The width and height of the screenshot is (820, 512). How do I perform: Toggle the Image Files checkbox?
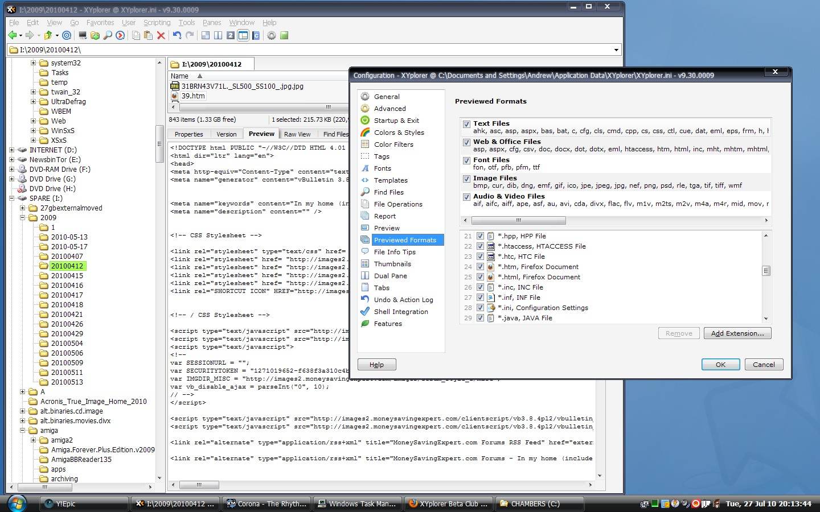(466, 179)
